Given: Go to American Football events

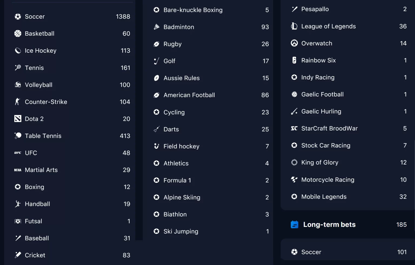Looking at the screenshot, I should pos(211,95).
